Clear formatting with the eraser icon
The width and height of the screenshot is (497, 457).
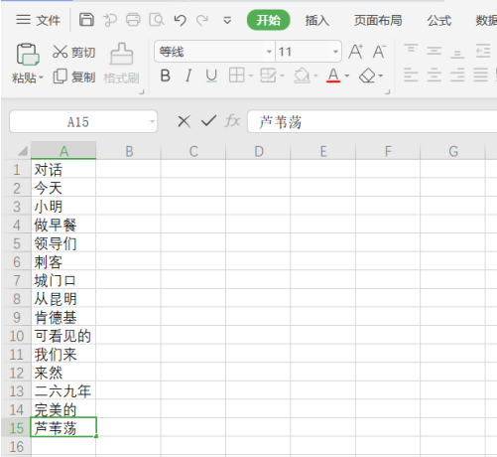[367, 76]
